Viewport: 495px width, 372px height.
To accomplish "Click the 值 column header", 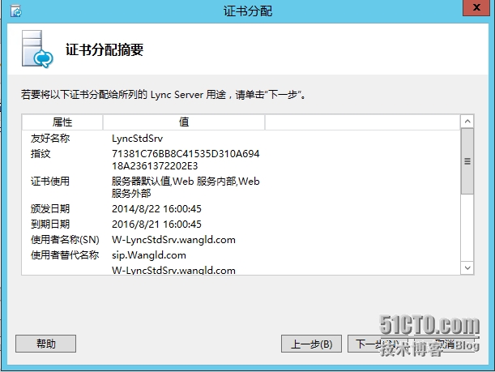I will [x=184, y=122].
